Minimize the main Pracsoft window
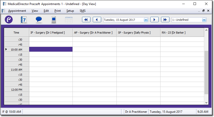This screenshot has height=117, width=214. tap(183, 4)
